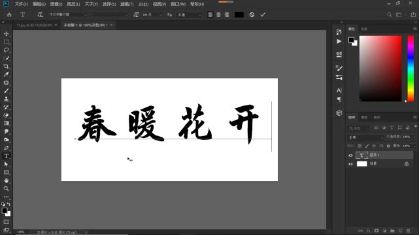Open the 文件 (File) menu
The height and width of the screenshot is (235, 419).
(21, 4)
